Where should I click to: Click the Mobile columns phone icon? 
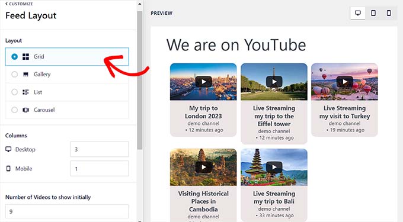tap(8, 168)
